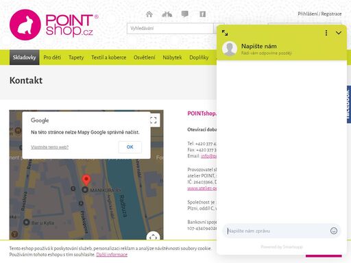The image size is (351, 263).
Task: Click the 'Napište nám zprávu' message field
Action: pos(276,231)
